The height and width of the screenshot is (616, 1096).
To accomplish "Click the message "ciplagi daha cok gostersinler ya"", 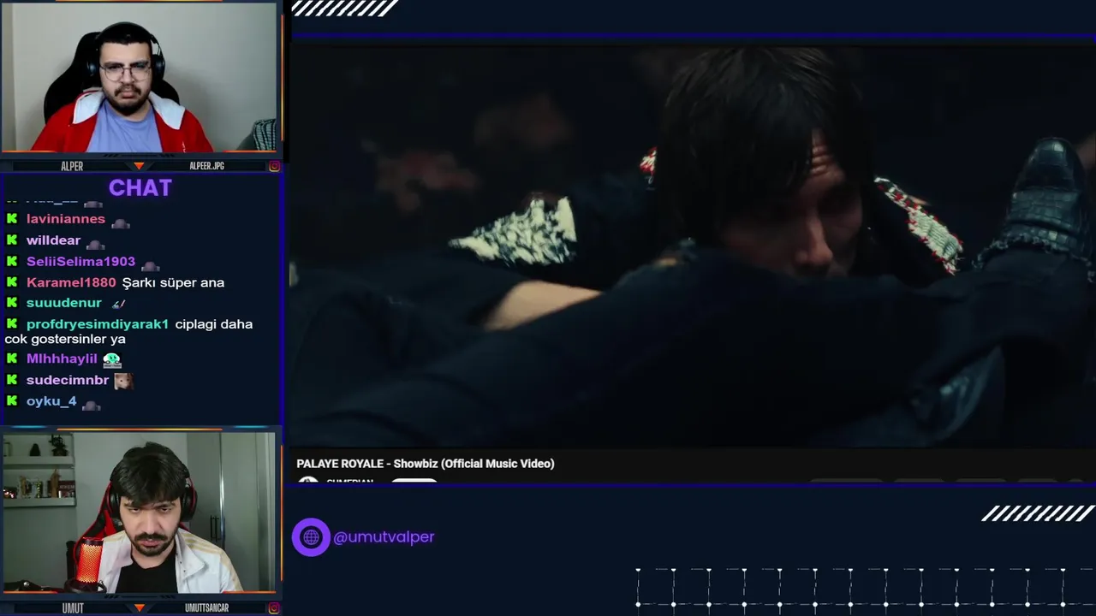I will click(x=128, y=332).
